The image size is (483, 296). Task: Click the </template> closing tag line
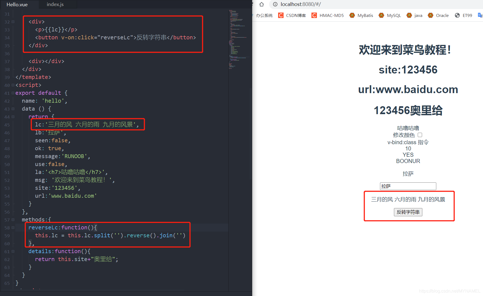point(33,77)
